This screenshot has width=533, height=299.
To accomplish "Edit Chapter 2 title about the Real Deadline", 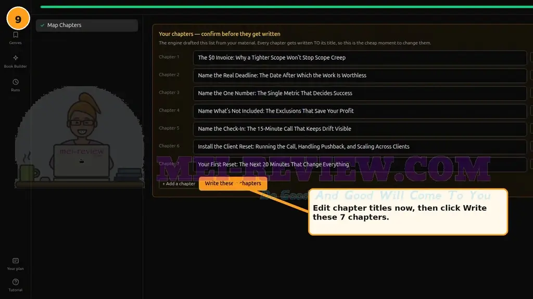I will click(360, 76).
